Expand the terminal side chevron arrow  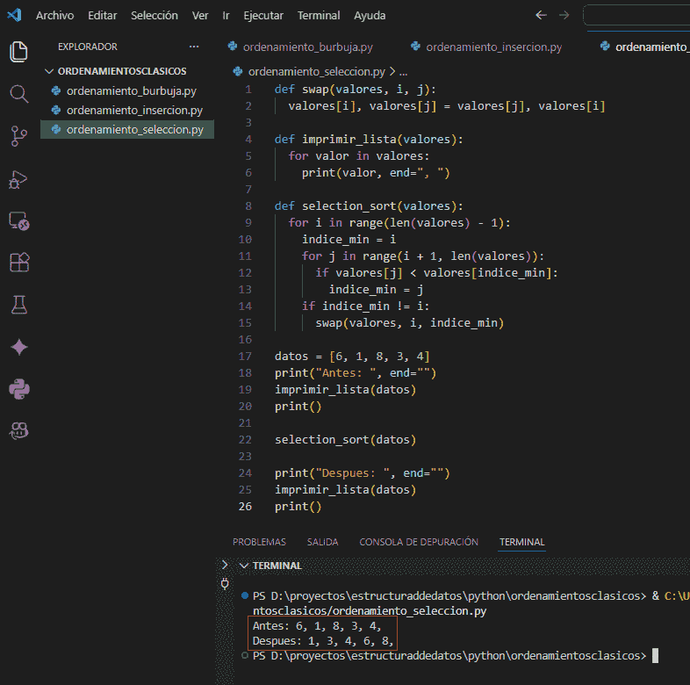point(225,565)
